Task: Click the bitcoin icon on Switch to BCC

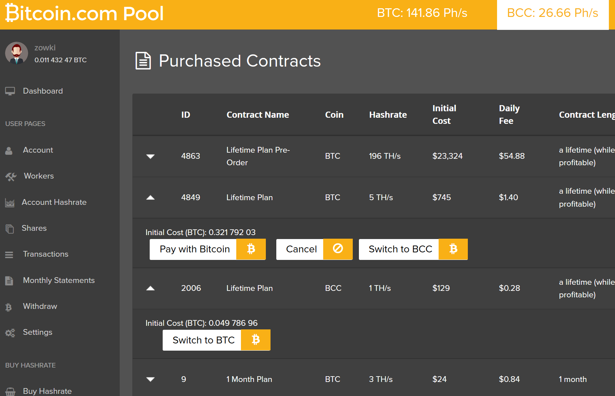Action: click(453, 249)
